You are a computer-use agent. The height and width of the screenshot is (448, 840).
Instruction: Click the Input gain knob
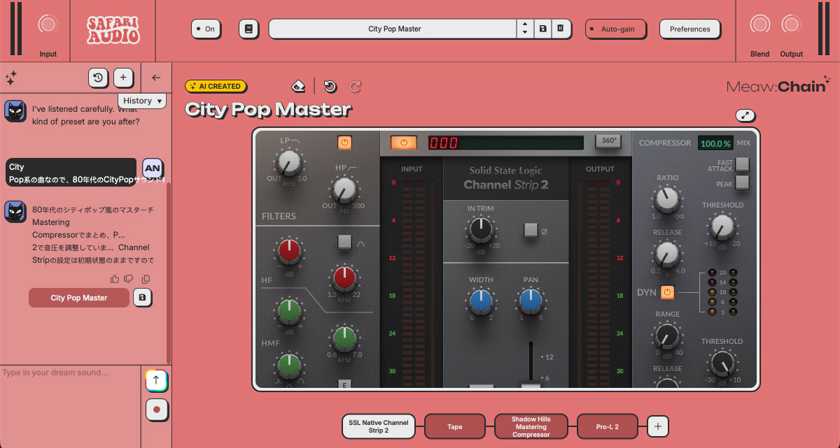(x=48, y=24)
